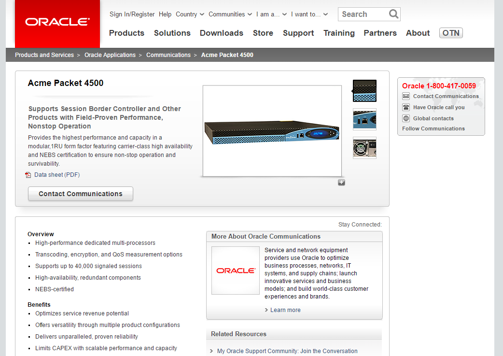Open the Products menu
Image resolution: width=503 pixels, height=356 pixels.
tap(126, 33)
